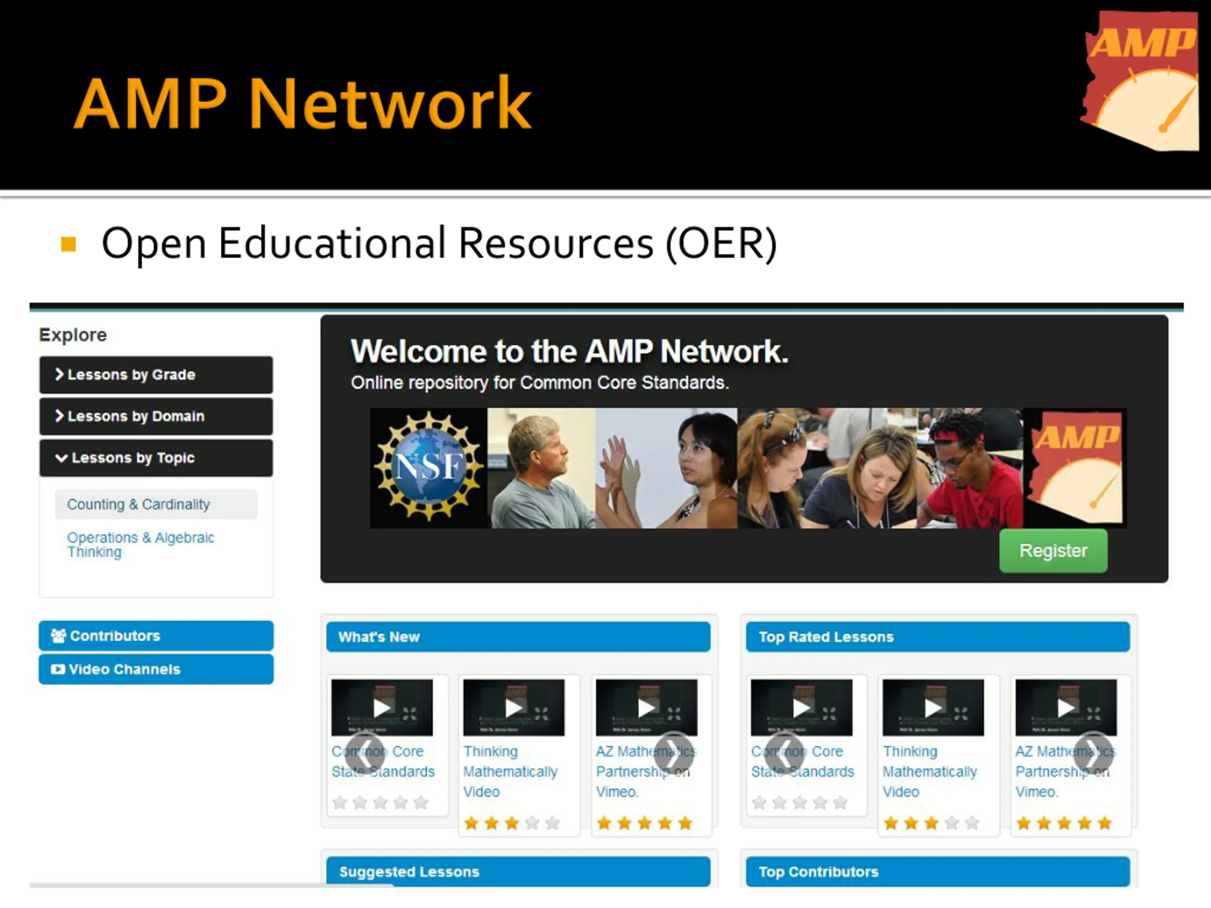This screenshot has width=1211, height=908.
Task: Click the Suggested Lessons header
Action: click(518, 872)
